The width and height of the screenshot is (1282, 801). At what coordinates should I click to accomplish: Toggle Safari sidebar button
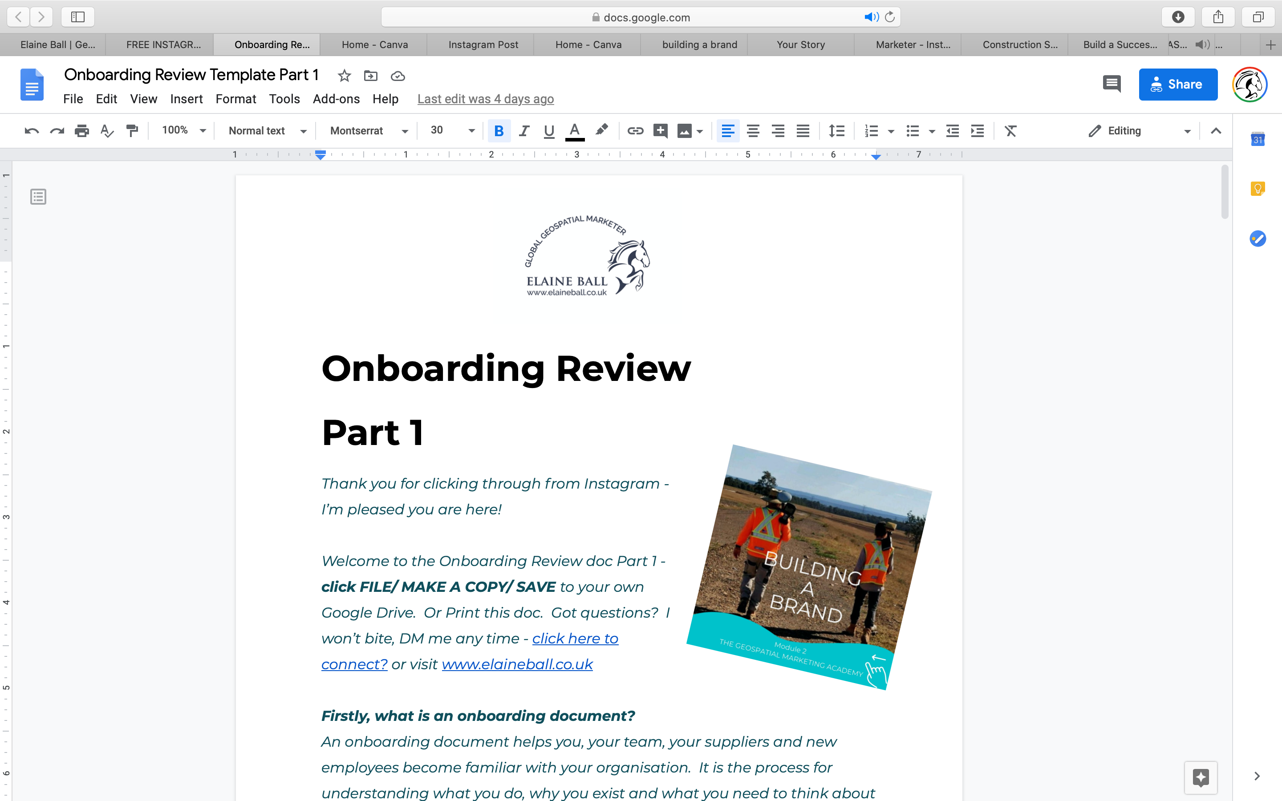click(x=78, y=17)
